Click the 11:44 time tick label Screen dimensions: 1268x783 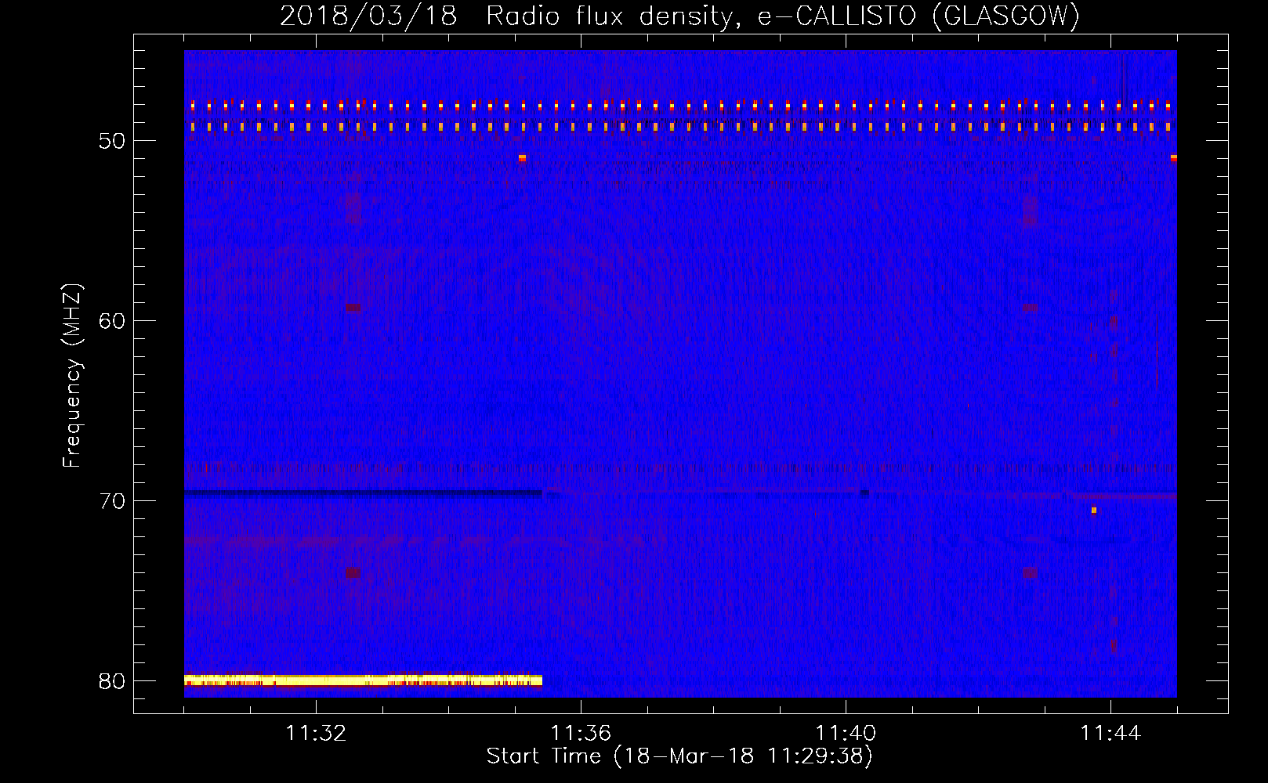pos(1110,733)
